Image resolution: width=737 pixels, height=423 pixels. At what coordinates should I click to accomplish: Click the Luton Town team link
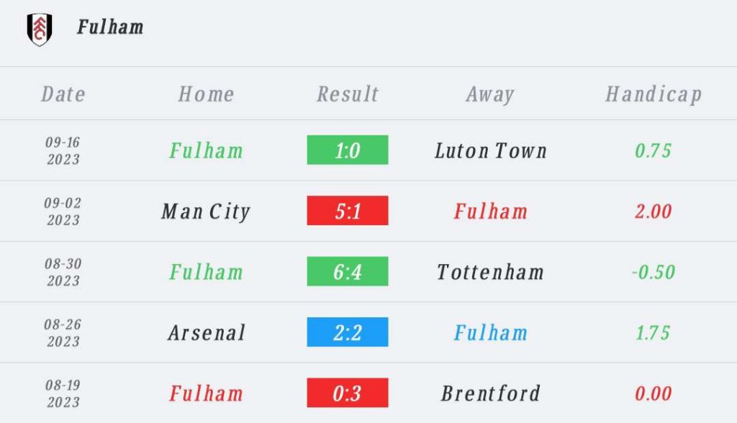pos(491,150)
